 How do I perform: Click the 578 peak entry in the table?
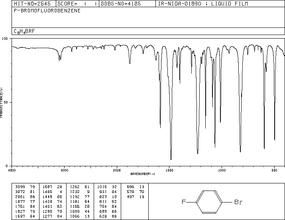[136, 192]
